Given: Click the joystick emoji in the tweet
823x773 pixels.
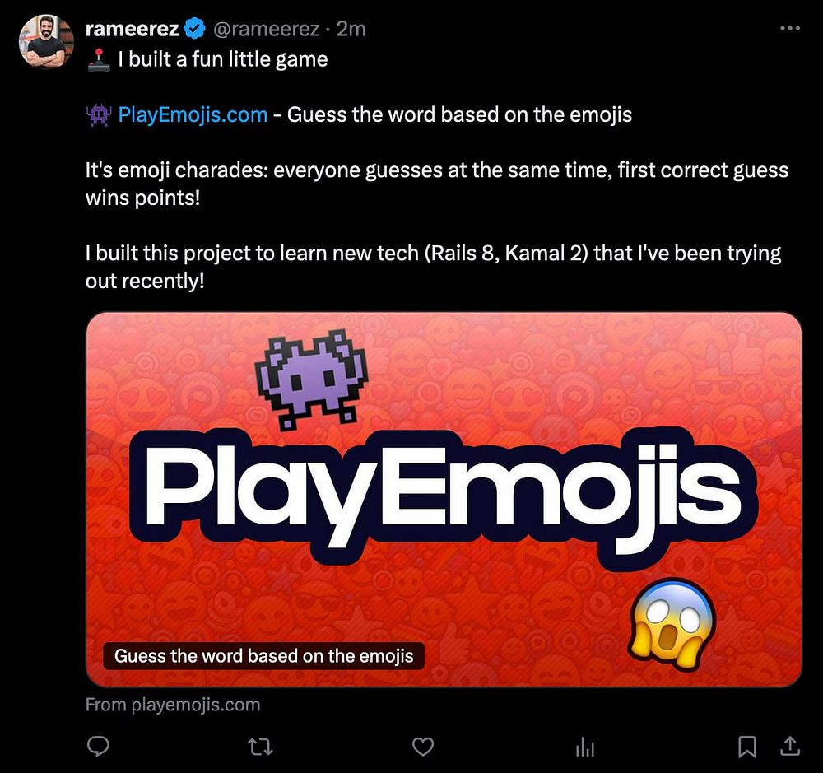Looking at the screenshot, I should 98,60.
